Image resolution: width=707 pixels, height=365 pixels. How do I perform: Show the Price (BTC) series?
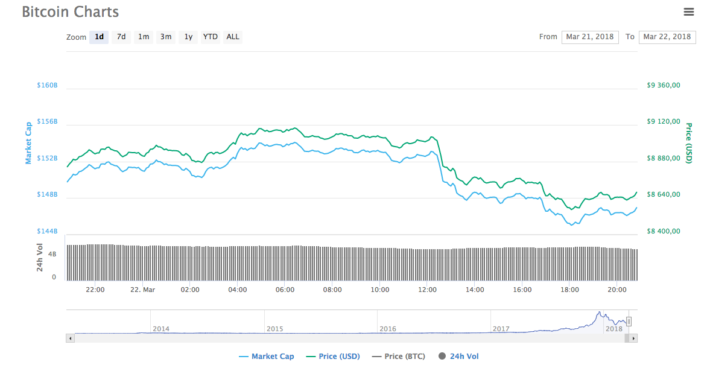pos(398,356)
